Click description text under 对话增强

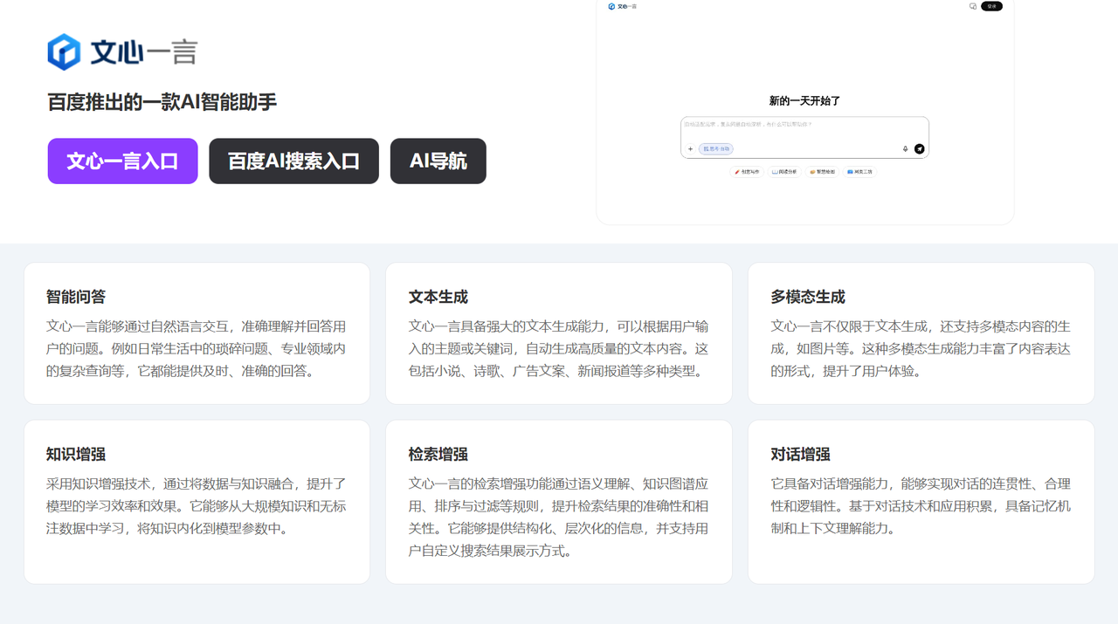[x=921, y=506]
